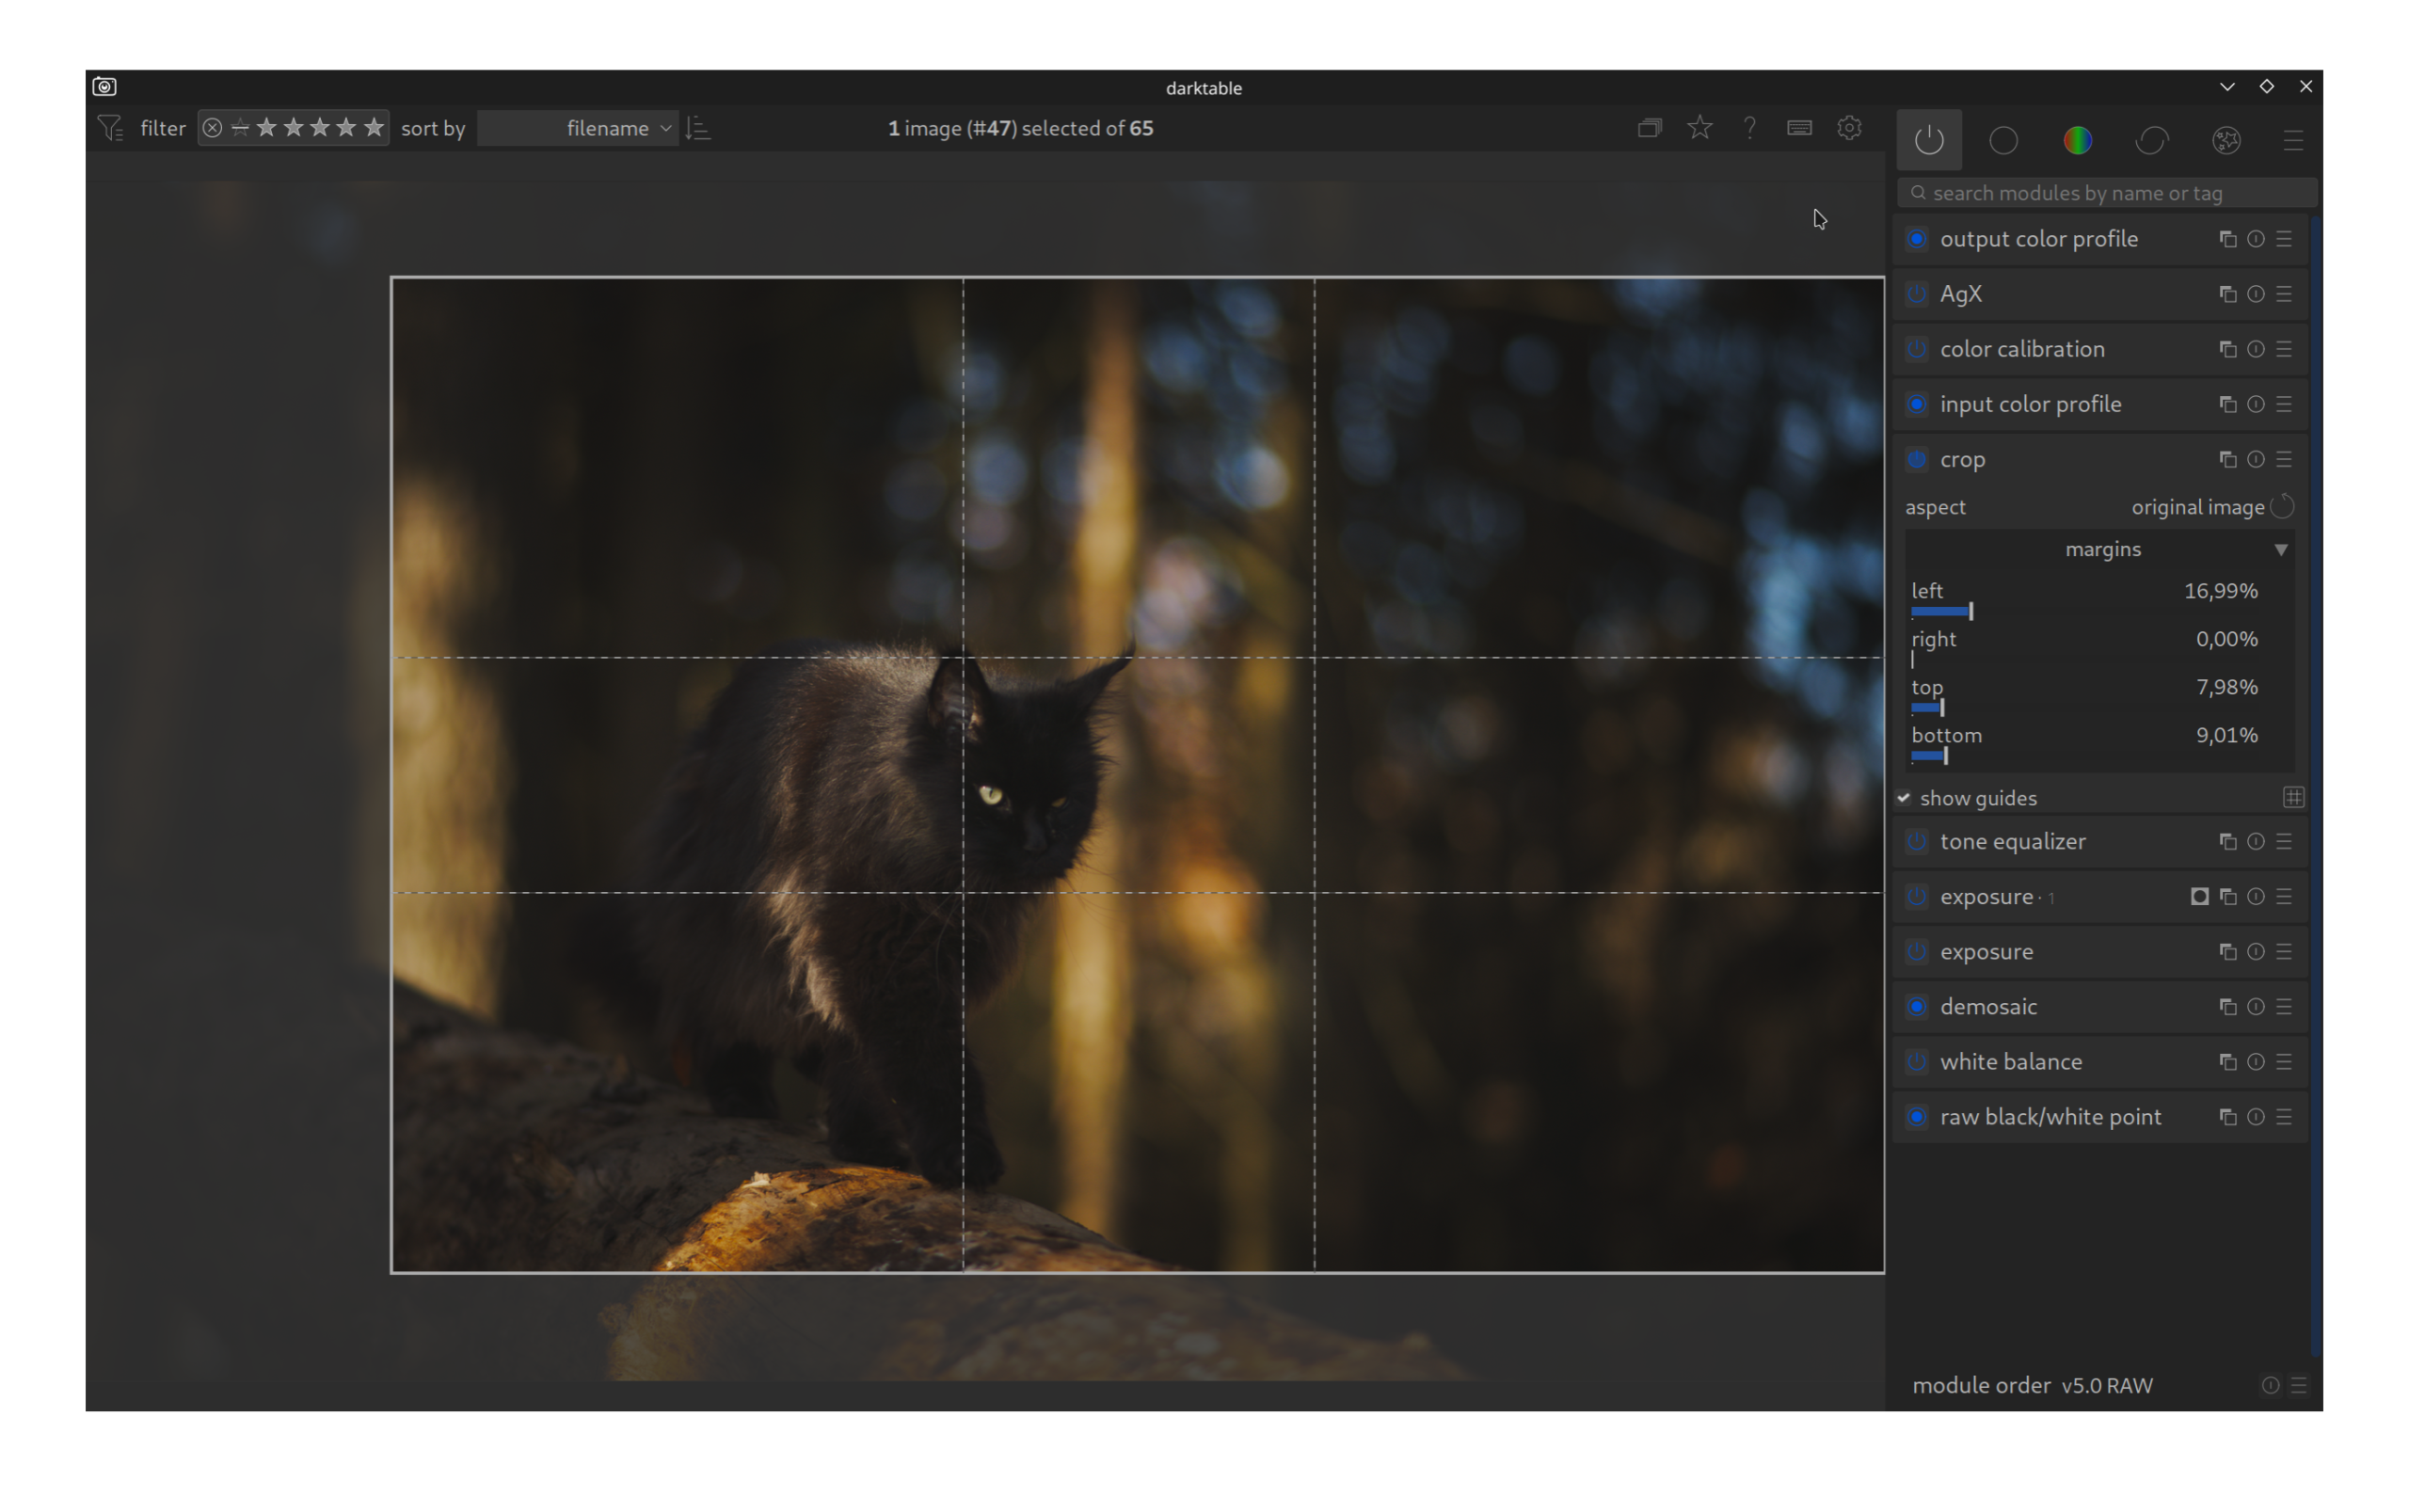Reset the AgX module parameters

point(2255,294)
